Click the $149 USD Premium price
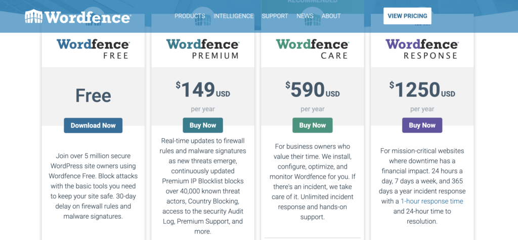Viewport: 518px width, 240px height. pos(203,90)
